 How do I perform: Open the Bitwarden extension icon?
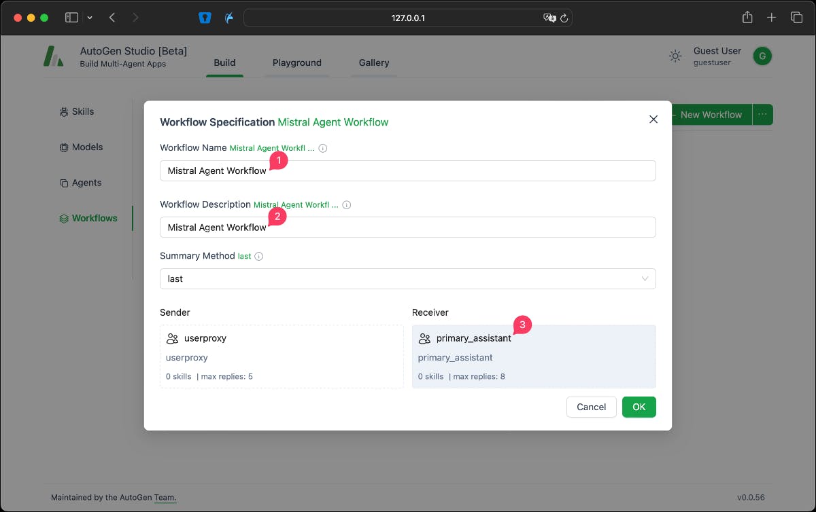tap(205, 18)
